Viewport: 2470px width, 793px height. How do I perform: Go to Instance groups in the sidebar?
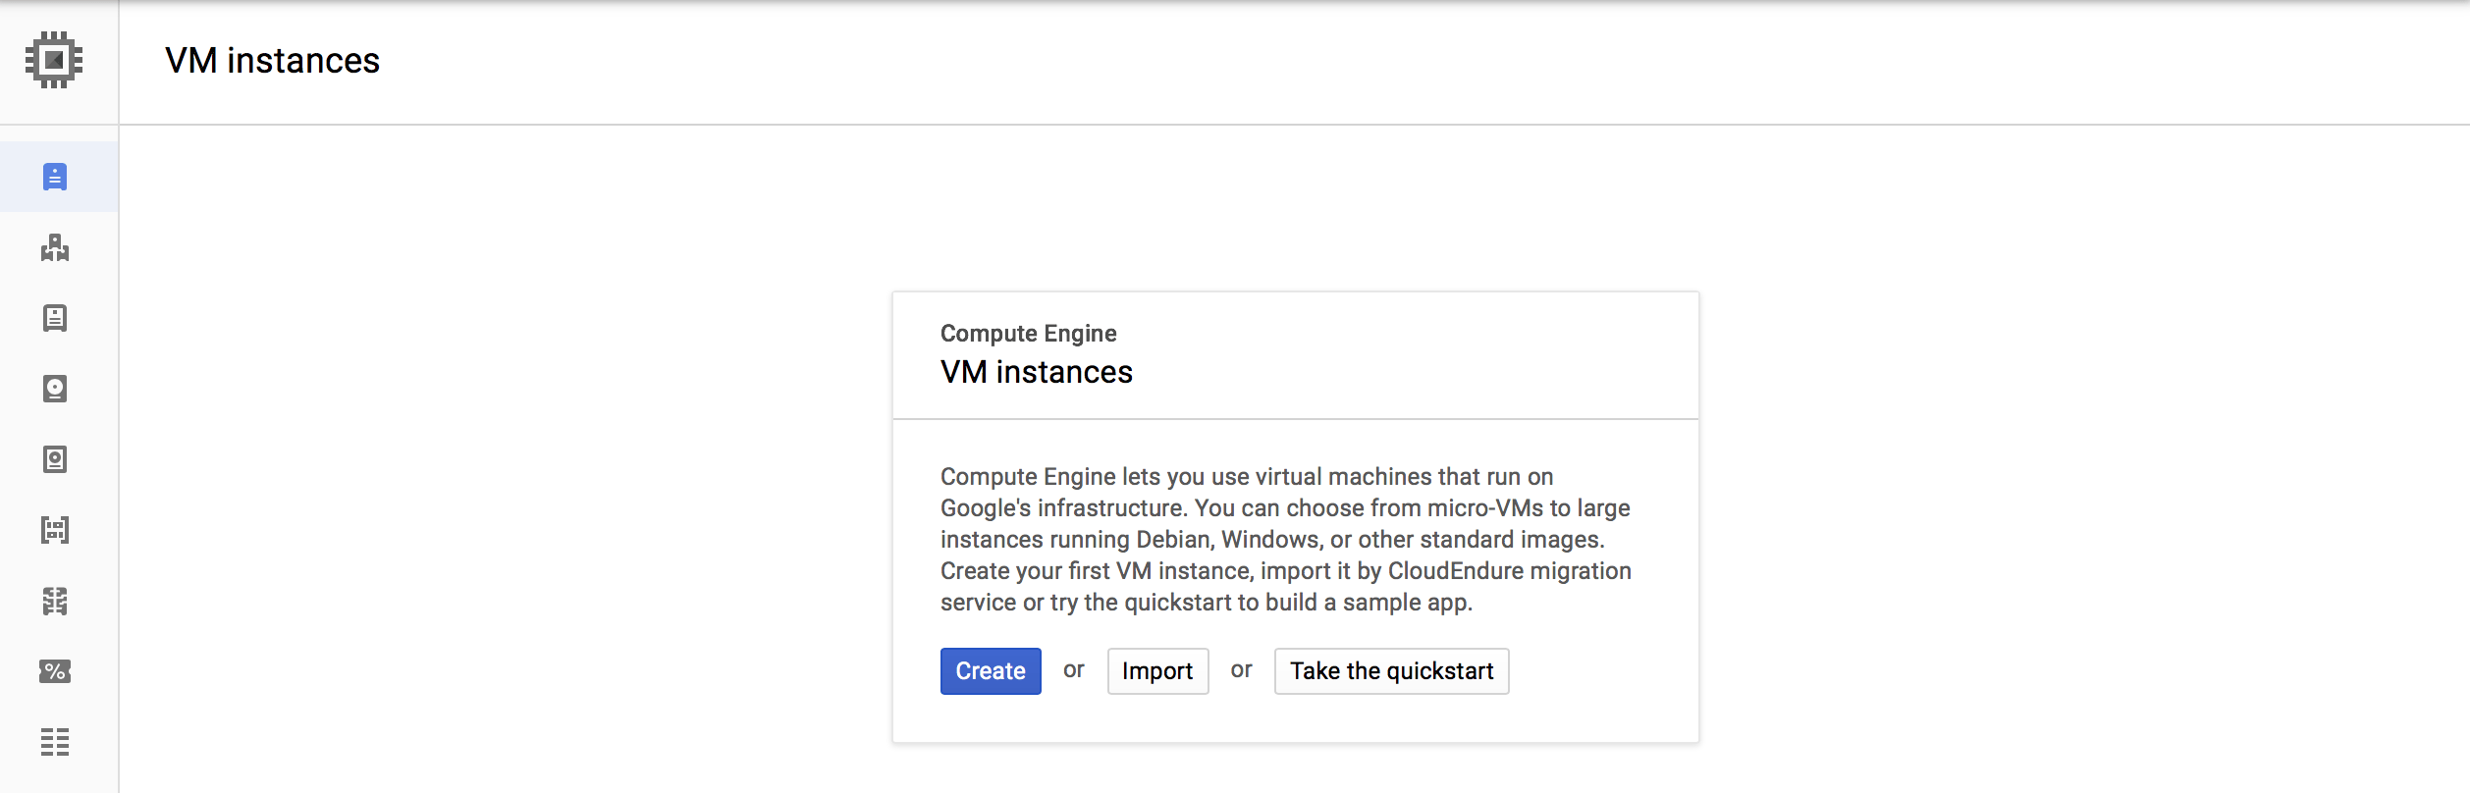[x=55, y=247]
